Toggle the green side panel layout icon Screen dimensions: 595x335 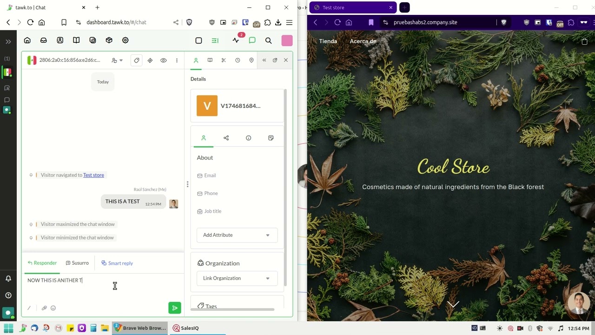(x=215, y=41)
